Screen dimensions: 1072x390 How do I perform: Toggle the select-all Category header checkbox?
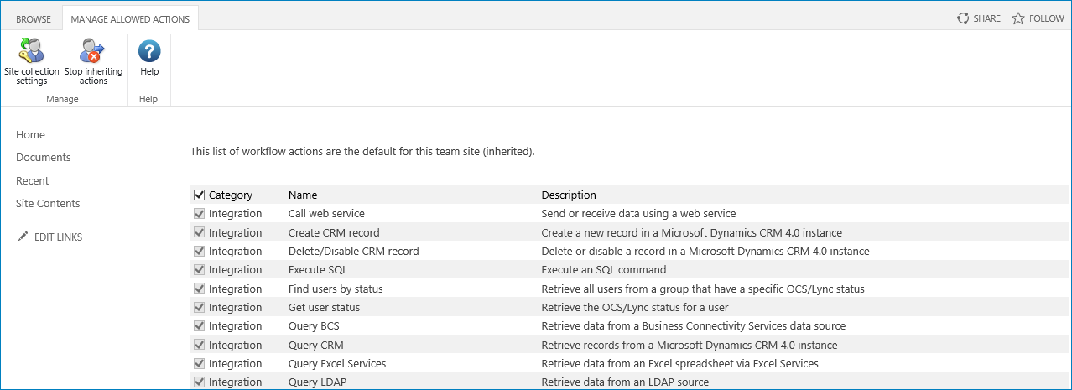[x=199, y=195]
